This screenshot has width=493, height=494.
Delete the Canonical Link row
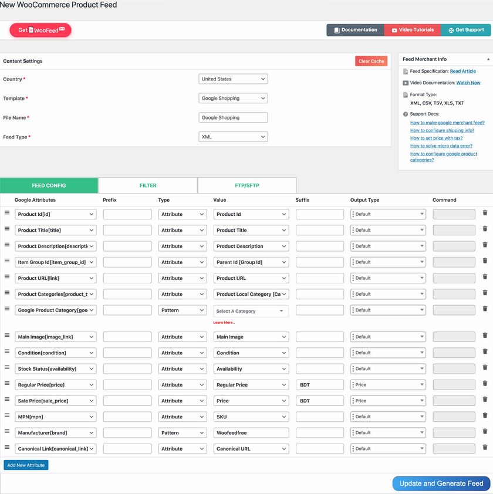coord(485,448)
